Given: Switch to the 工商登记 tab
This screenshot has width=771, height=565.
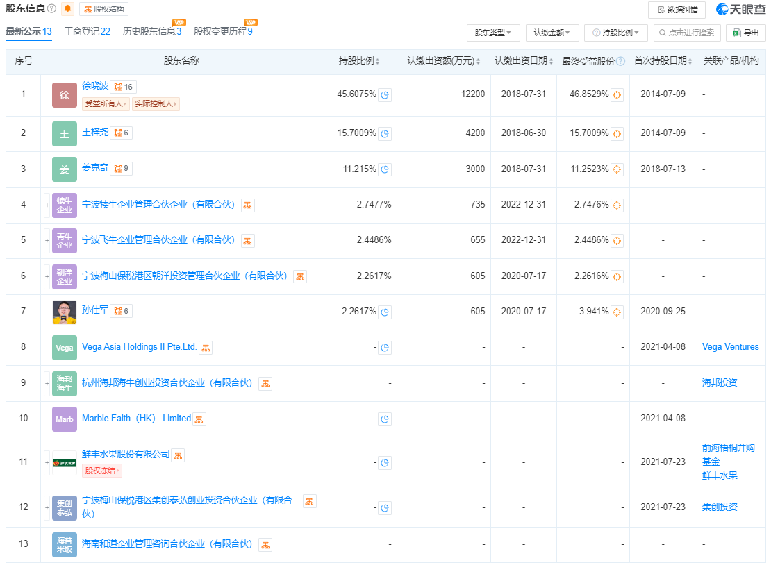Looking at the screenshot, I should click(x=87, y=31).
